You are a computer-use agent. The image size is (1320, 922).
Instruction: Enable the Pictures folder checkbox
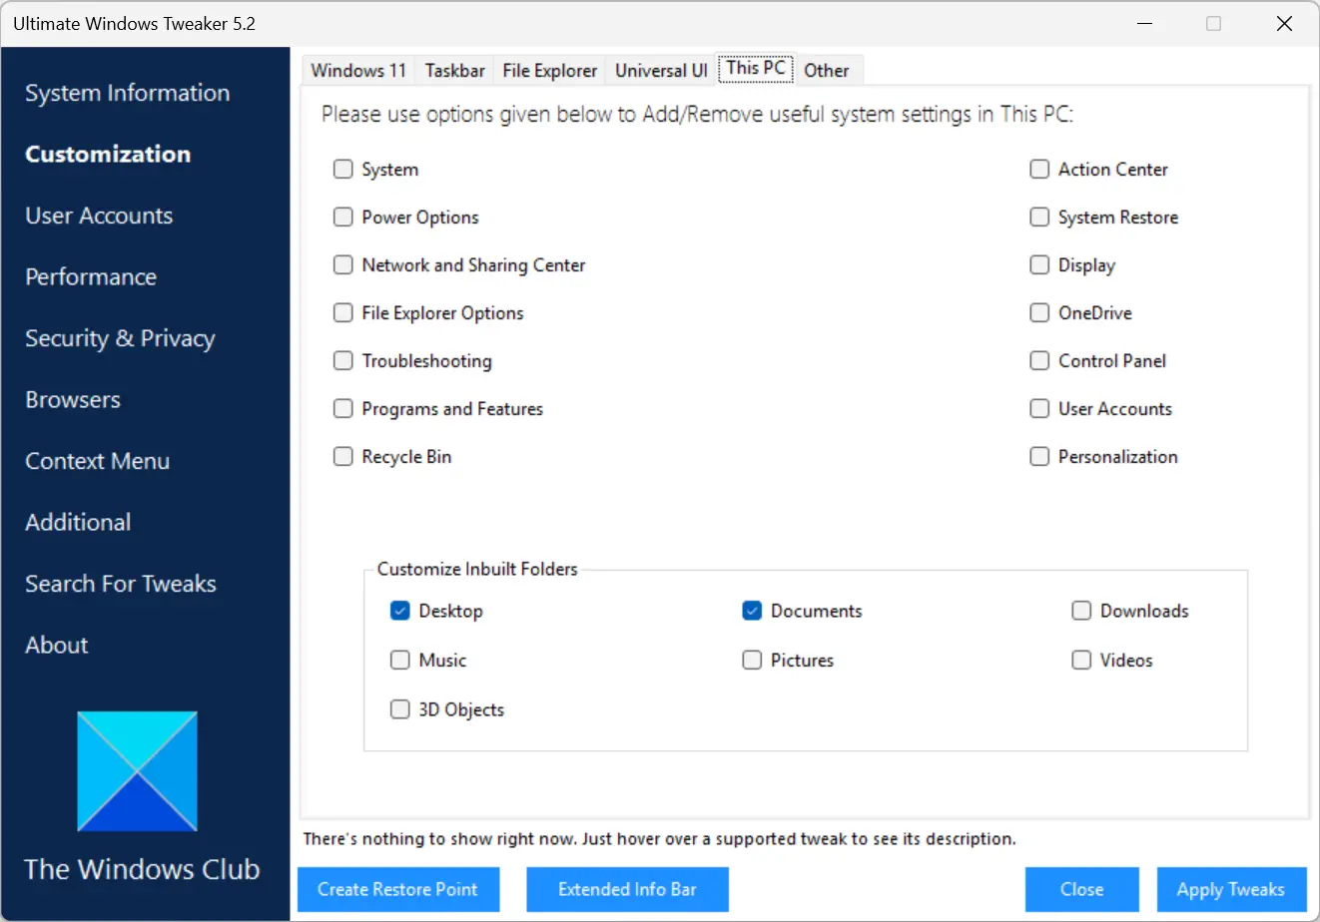[x=752, y=661]
